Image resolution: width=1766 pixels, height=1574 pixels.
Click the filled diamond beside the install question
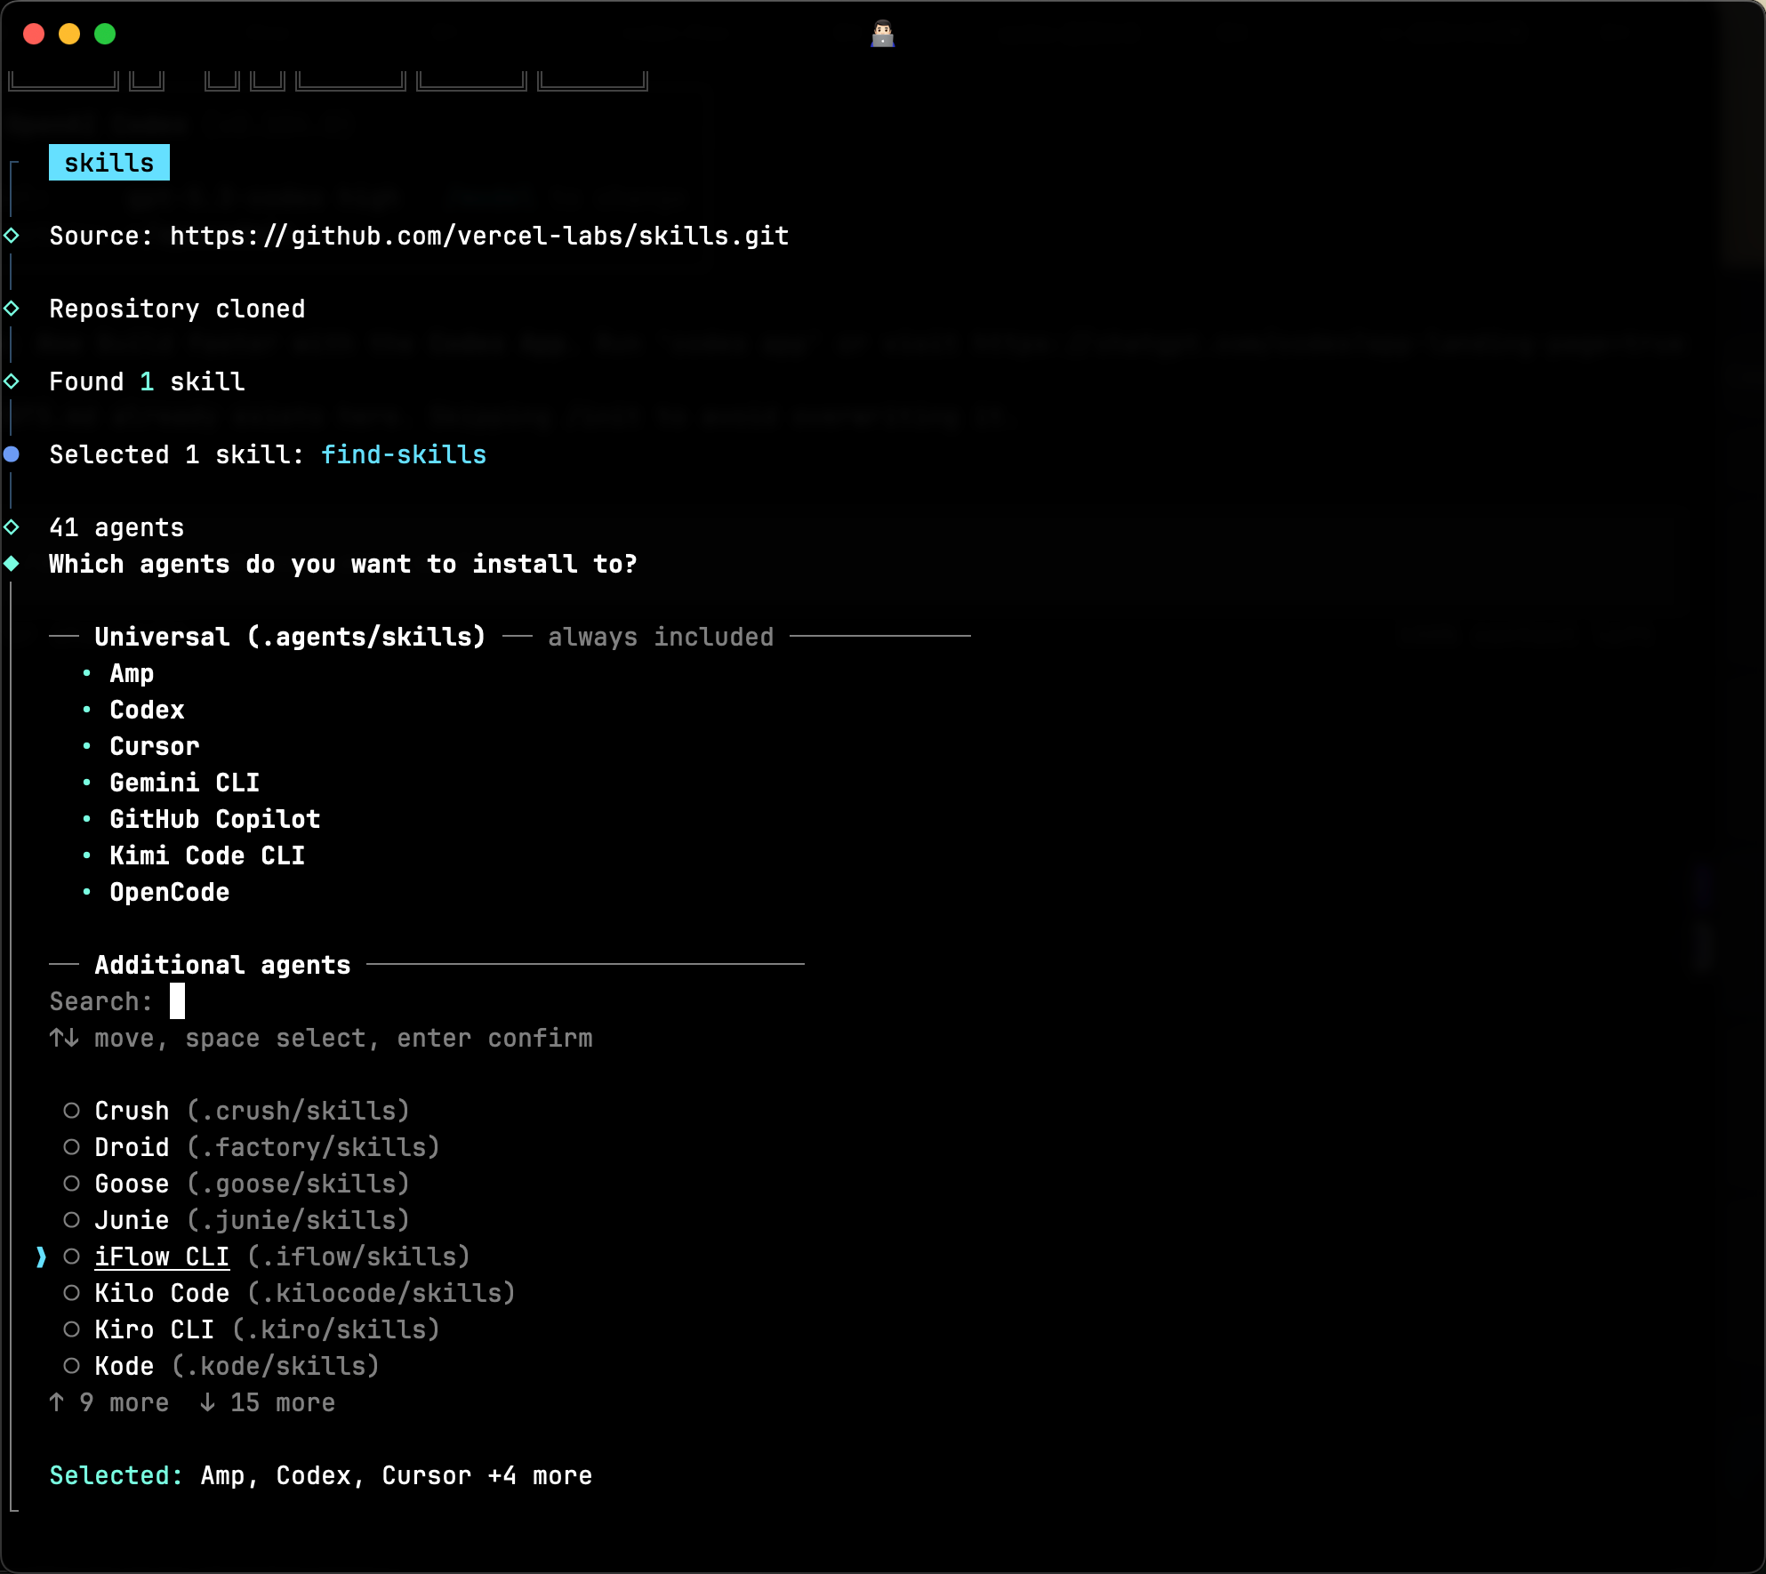(x=12, y=564)
